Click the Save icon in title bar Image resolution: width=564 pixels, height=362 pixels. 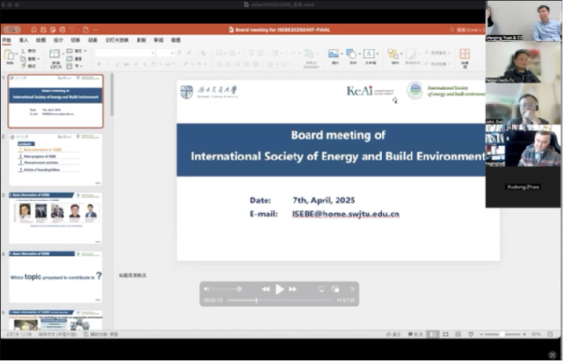pyautogui.click(x=43, y=30)
